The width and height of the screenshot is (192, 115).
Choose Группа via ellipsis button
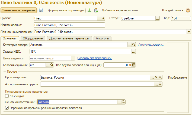coord(99,18)
